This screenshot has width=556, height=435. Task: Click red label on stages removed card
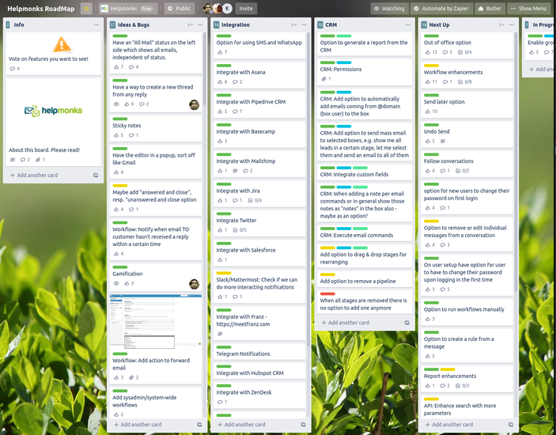point(327,293)
